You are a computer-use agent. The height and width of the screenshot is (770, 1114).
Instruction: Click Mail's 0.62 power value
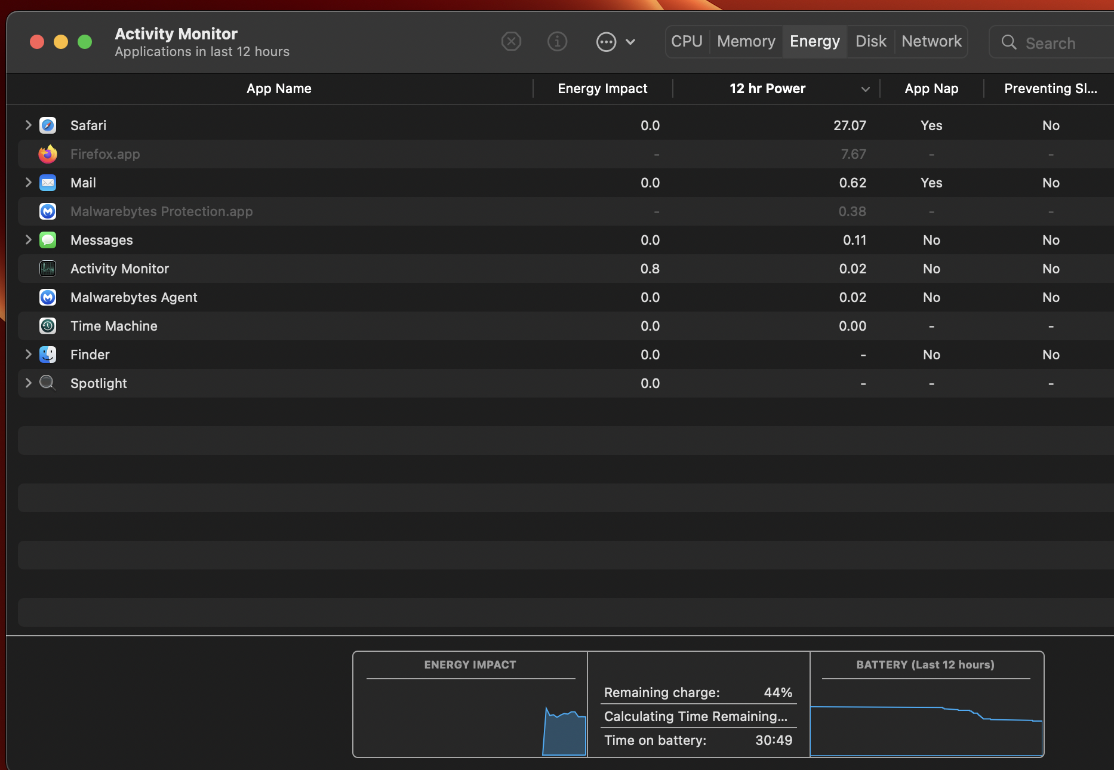(x=853, y=183)
